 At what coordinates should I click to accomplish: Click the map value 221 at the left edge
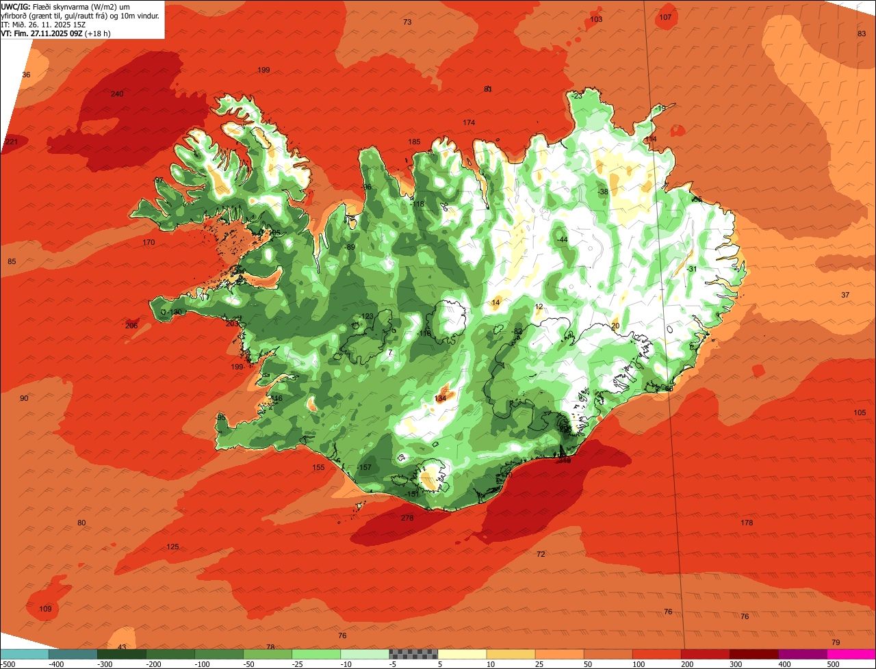[11, 142]
